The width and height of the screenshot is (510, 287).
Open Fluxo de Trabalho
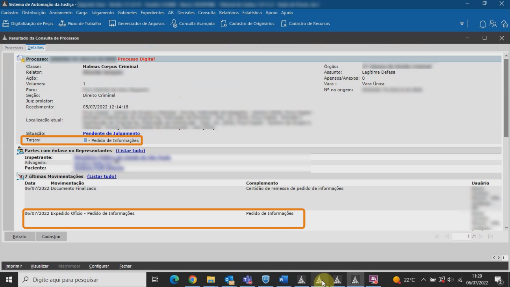pyautogui.click(x=80, y=24)
